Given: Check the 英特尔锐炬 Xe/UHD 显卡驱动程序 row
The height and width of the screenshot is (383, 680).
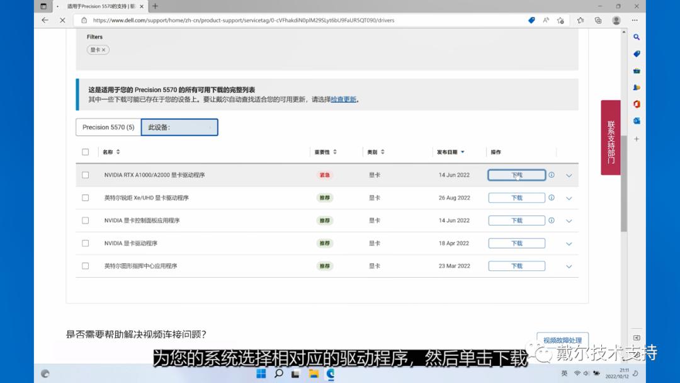Looking at the screenshot, I should (86, 197).
